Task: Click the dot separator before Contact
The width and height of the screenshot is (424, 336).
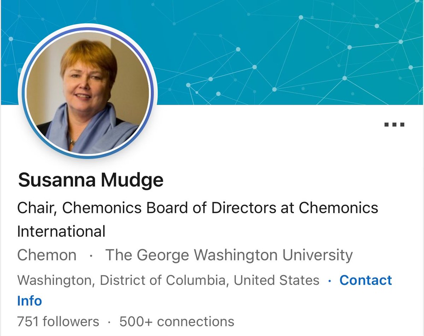Action: (330, 281)
